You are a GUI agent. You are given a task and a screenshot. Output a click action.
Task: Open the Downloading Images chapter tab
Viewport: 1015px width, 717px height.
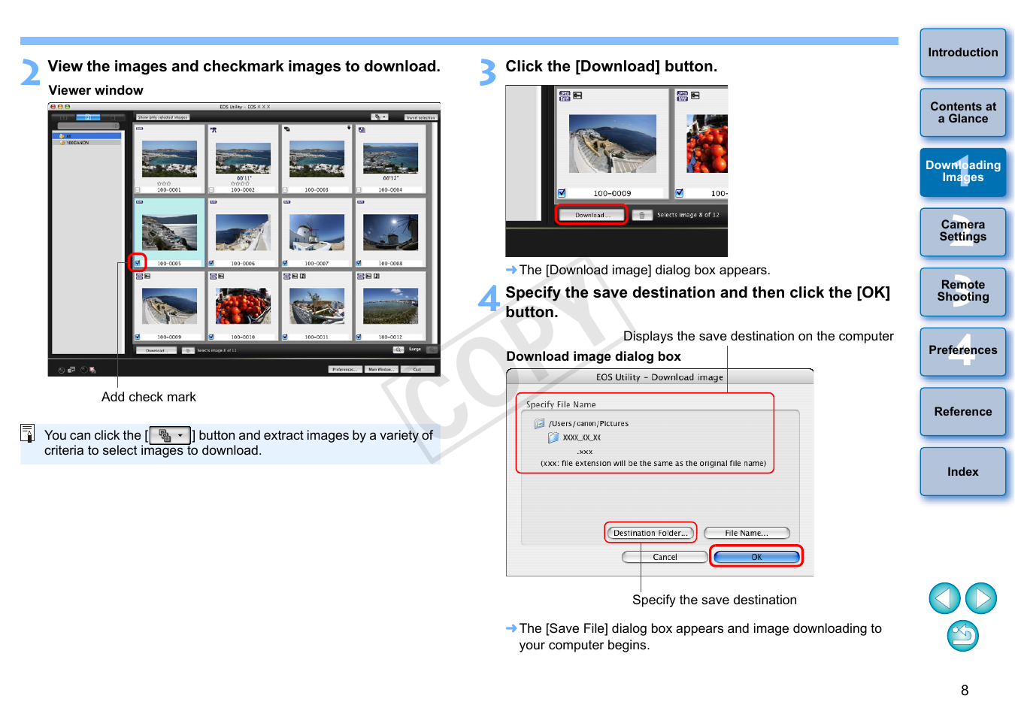963,172
